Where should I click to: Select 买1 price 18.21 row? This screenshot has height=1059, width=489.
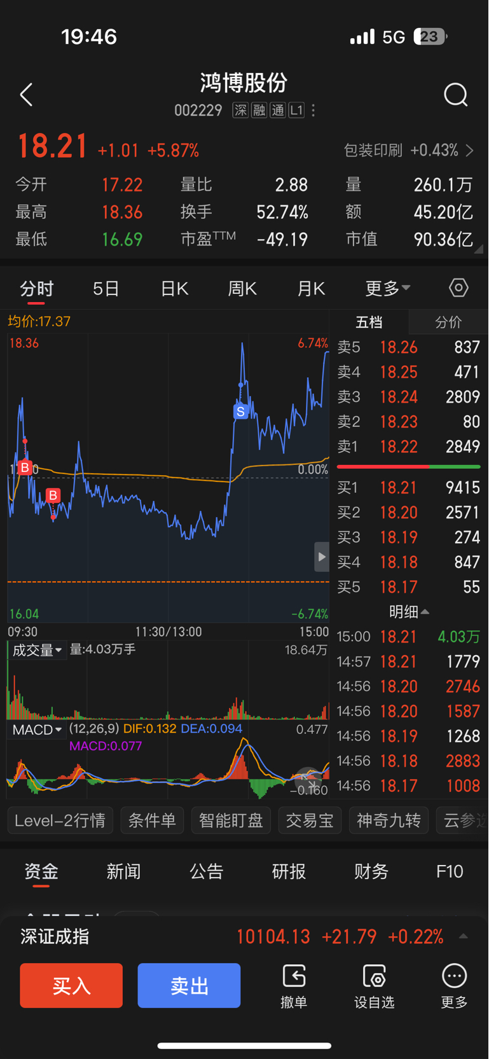[408, 488]
